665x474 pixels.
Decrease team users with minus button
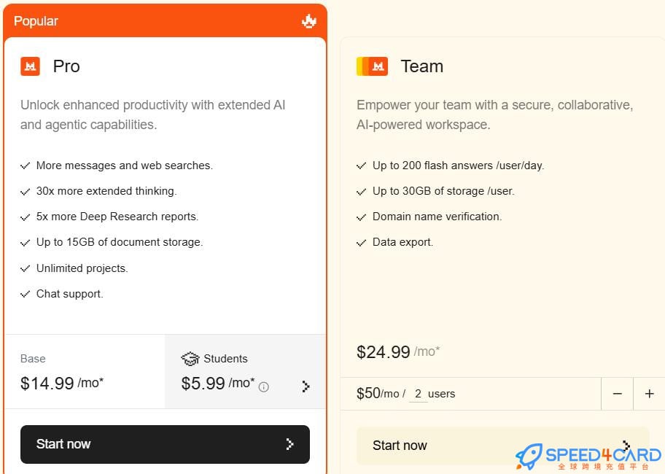(x=618, y=394)
